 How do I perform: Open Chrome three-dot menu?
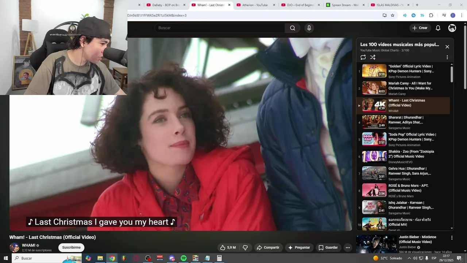(461, 15)
